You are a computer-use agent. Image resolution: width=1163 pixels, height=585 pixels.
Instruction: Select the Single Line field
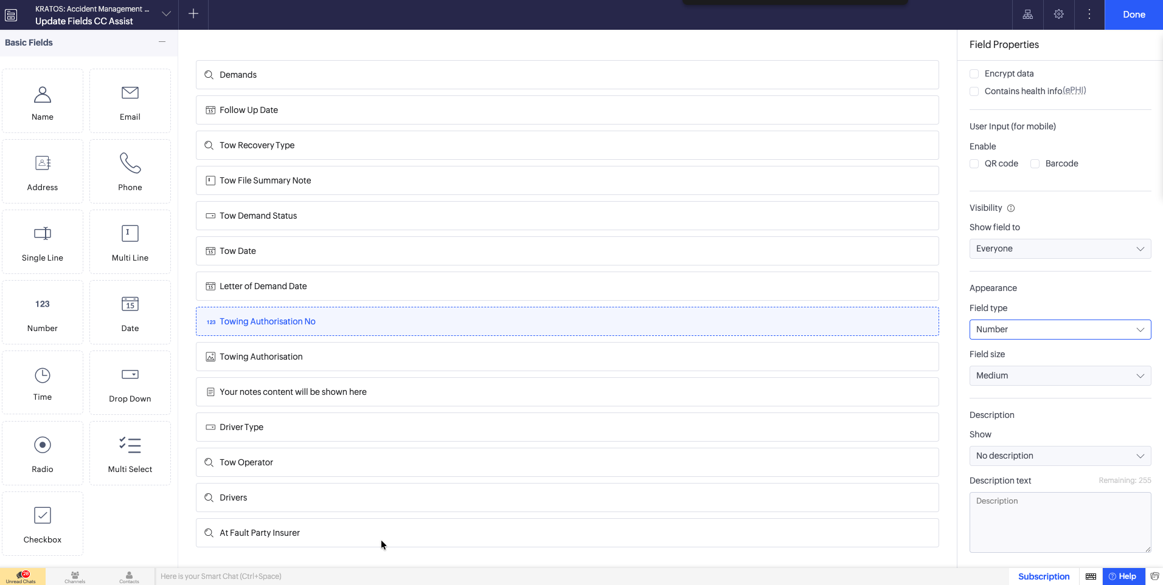click(x=43, y=242)
